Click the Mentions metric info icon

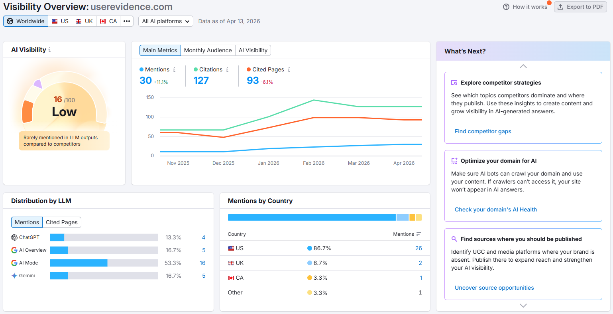(x=174, y=69)
